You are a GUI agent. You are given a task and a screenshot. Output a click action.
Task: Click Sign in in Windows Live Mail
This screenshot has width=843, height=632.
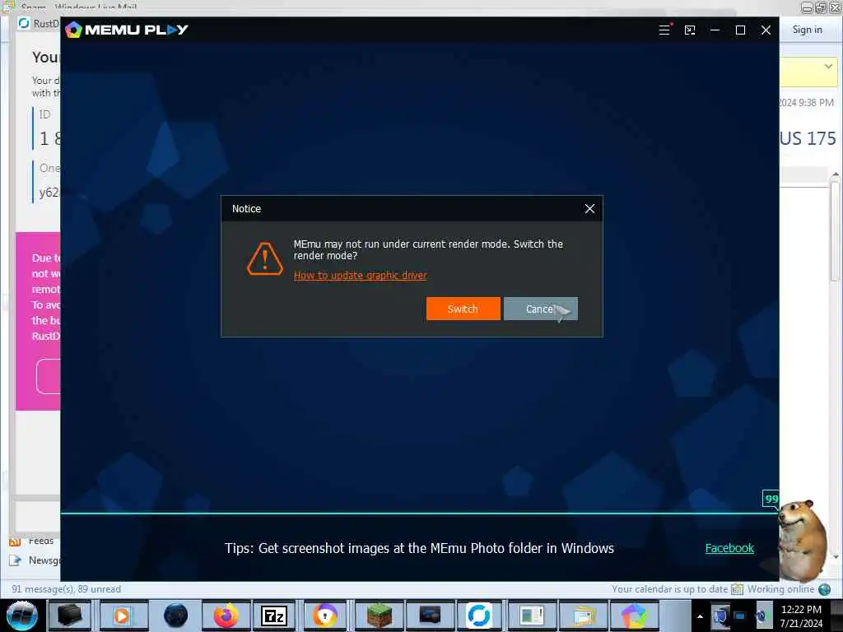click(807, 30)
